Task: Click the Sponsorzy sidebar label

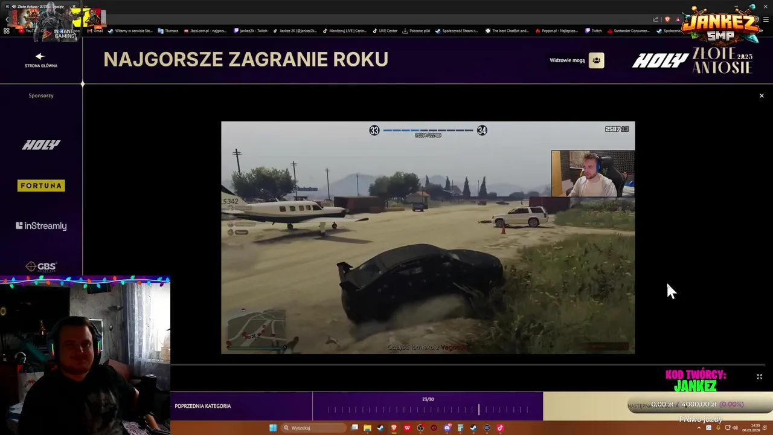Action: (x=41, y=95)
